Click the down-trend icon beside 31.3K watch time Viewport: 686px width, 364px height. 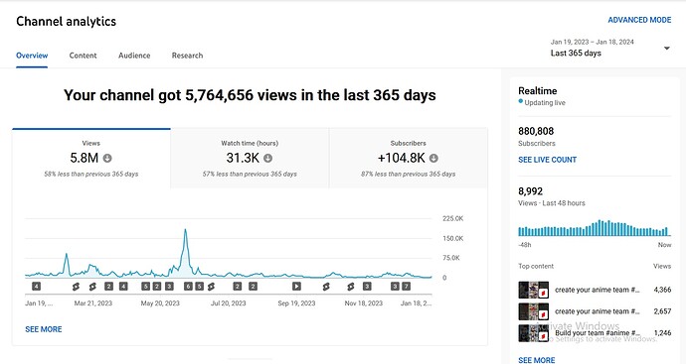267,158
